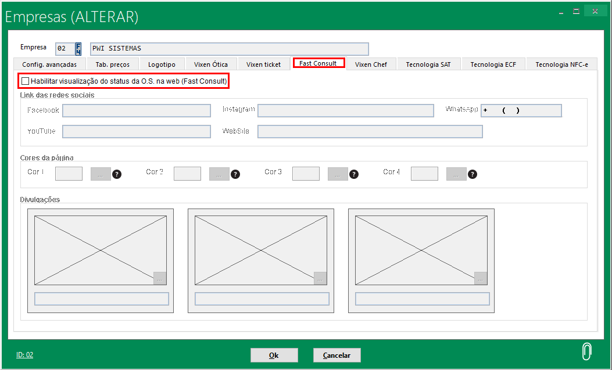
Task: Click the paperclip attachment icon
Action: tap(587, 351)
